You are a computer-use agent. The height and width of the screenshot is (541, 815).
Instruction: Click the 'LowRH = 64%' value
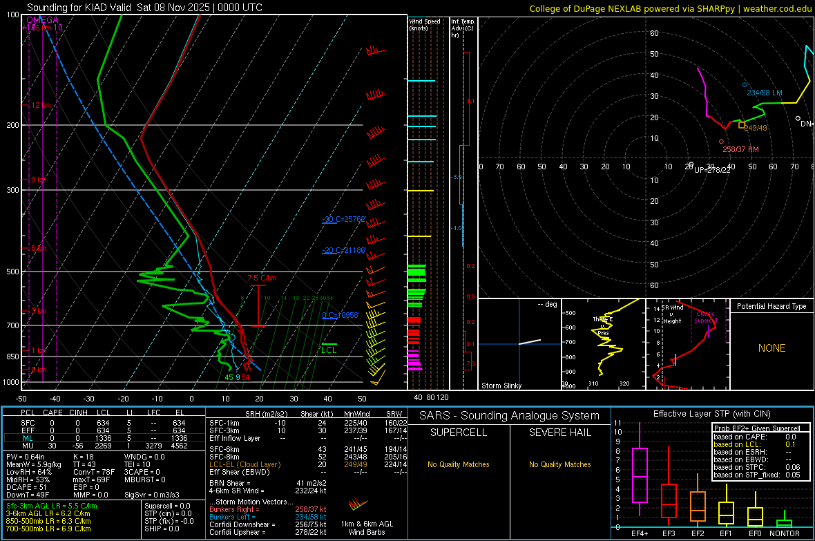29,473
